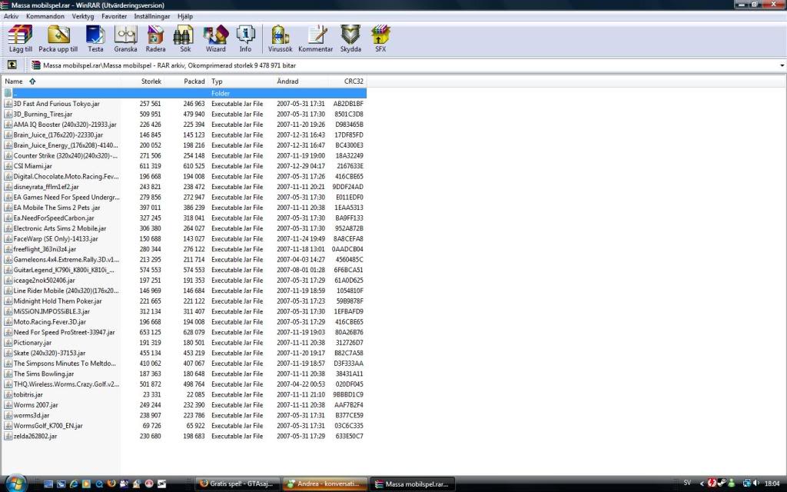Open the Verktyg menu
The width and height of the screenshot is (787, 492).
coord(83,16)
